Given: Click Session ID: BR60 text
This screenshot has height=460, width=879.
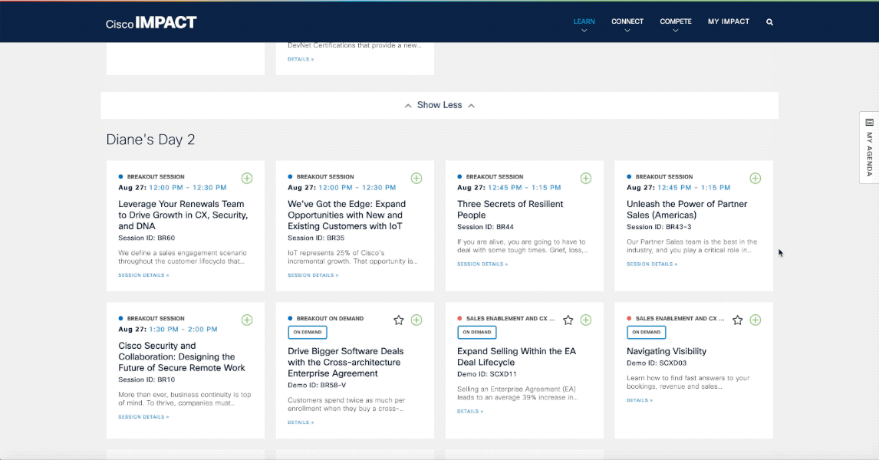Looking at the screenshot, I should tap(146, 238).
